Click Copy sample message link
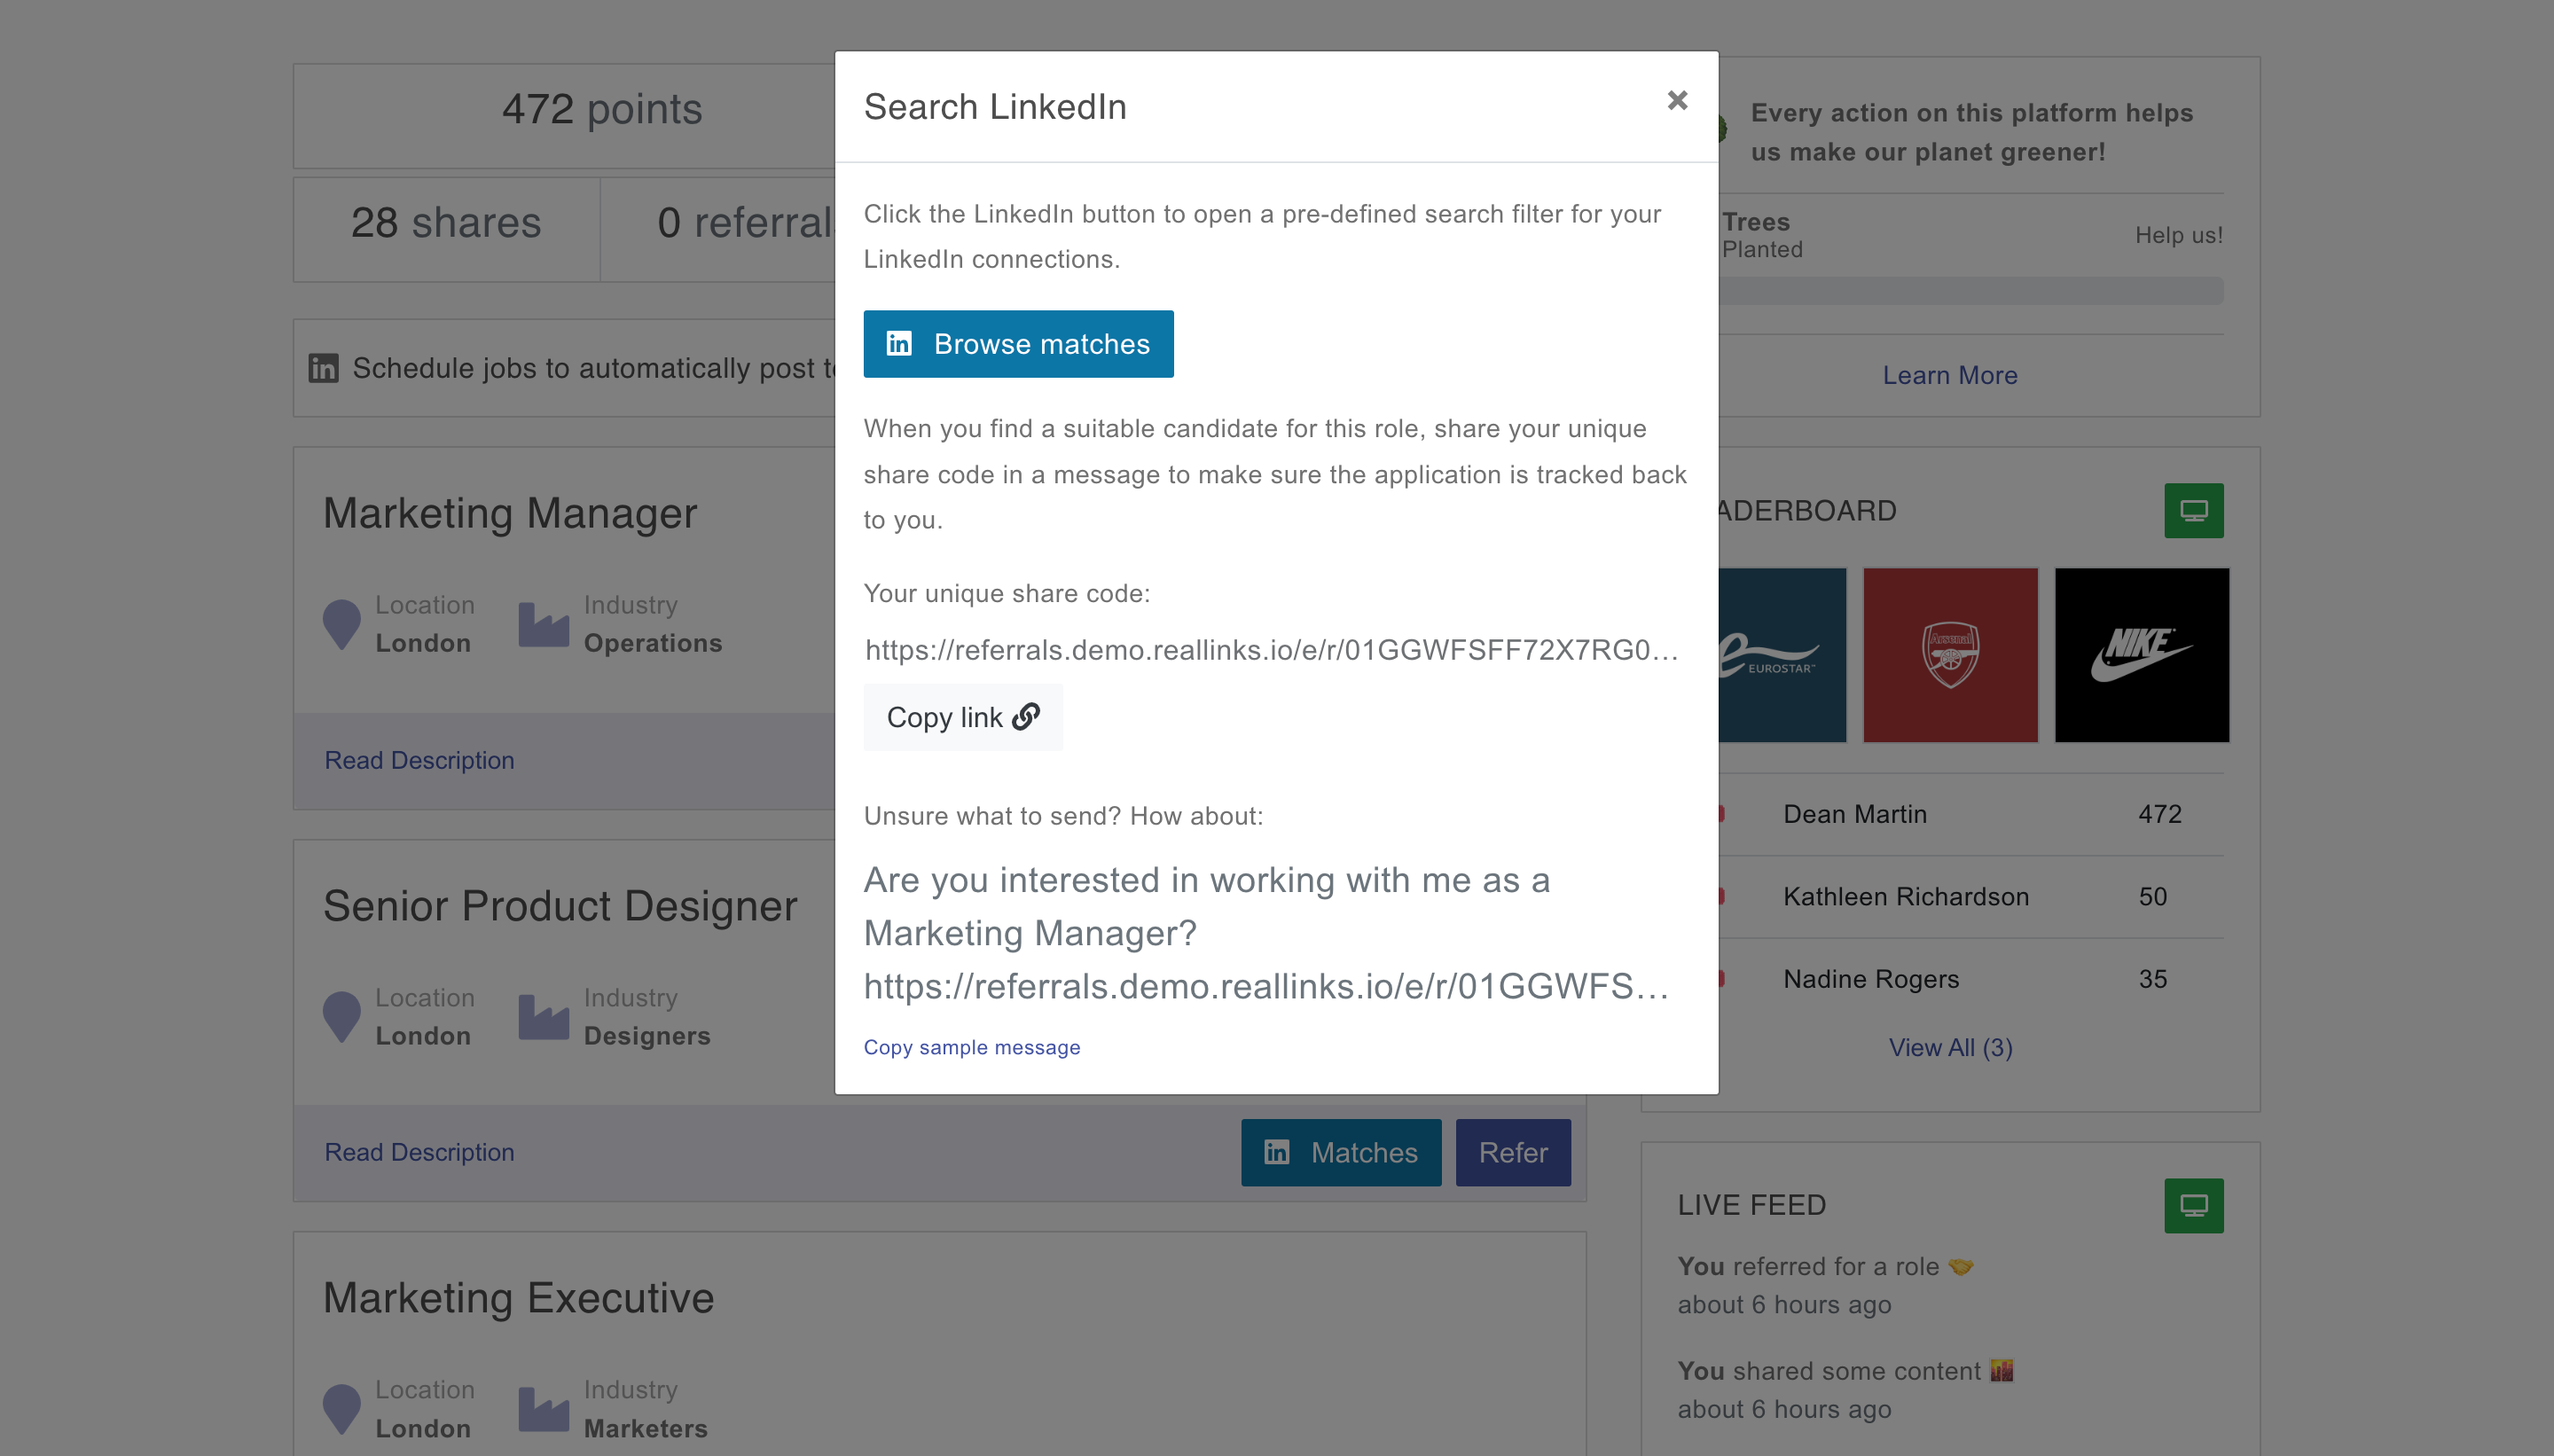The width and height of the screenshot is (2554, 1456). click(x=971, y=1047)
